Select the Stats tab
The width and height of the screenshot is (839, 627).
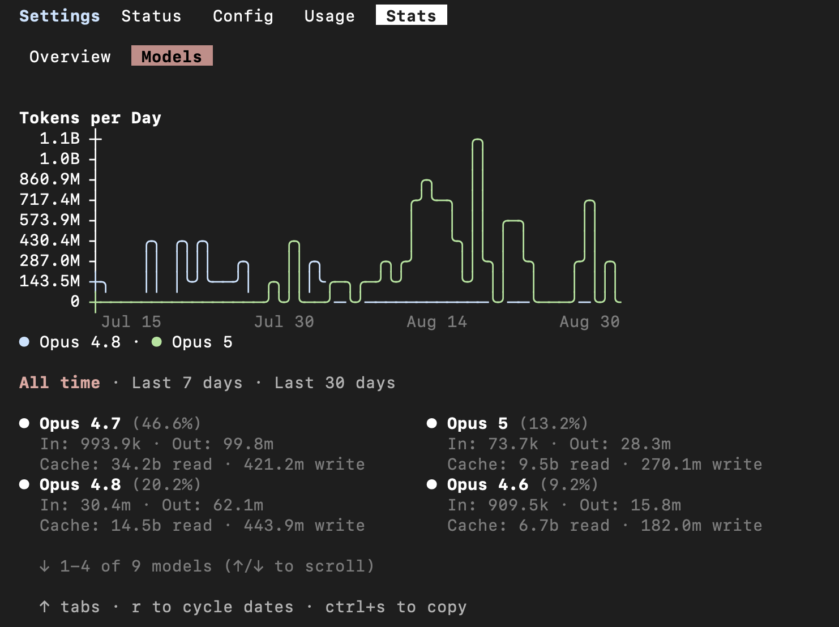(412, 15)
